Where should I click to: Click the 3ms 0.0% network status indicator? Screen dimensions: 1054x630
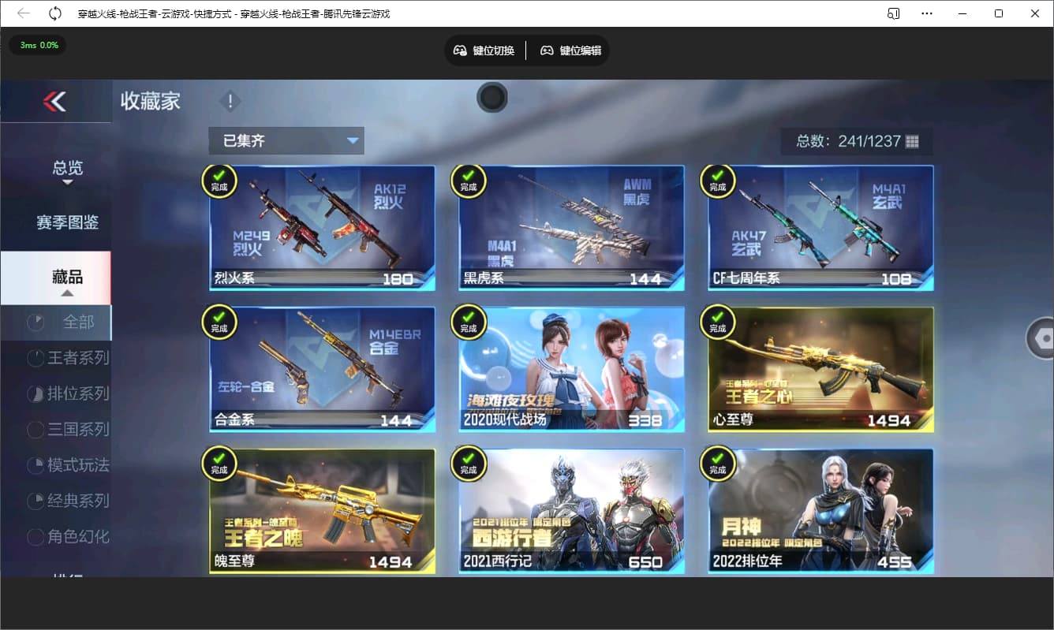[x=37, y=46]
